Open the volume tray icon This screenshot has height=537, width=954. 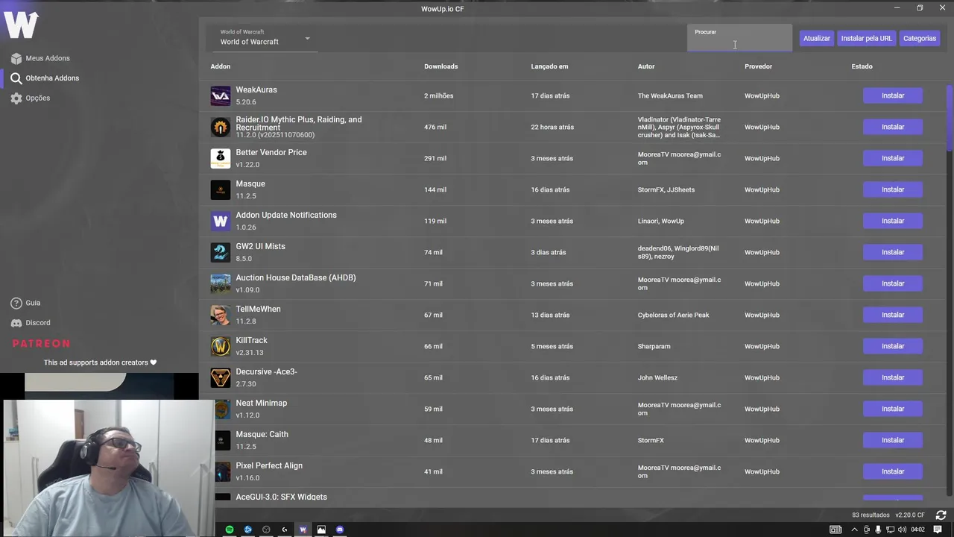pos(903,530)
